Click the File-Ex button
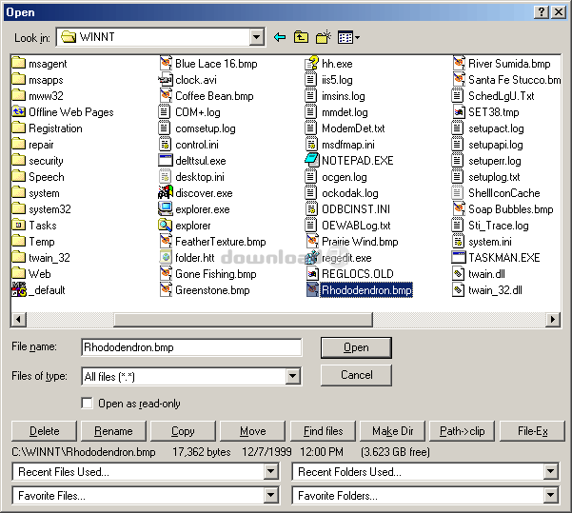 point(532,431)
